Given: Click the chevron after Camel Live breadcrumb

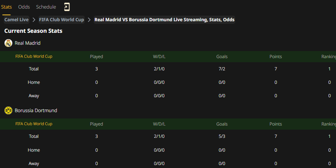Looking at the screenshot, I should tap(34, 20).
